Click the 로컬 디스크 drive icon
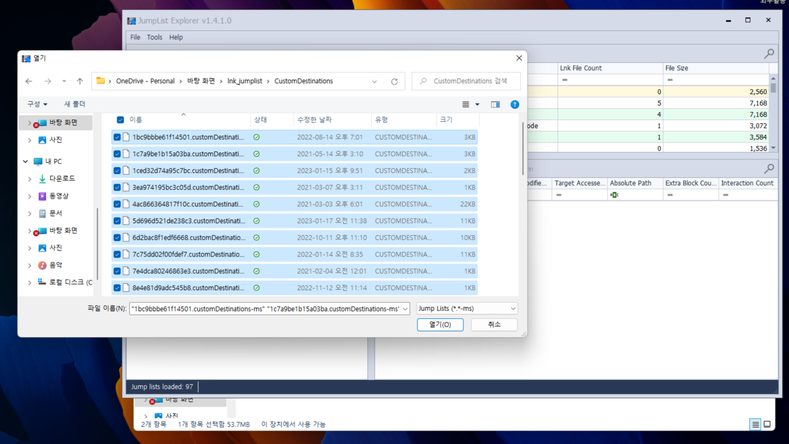The image size is (789, 444). [42, 282]
